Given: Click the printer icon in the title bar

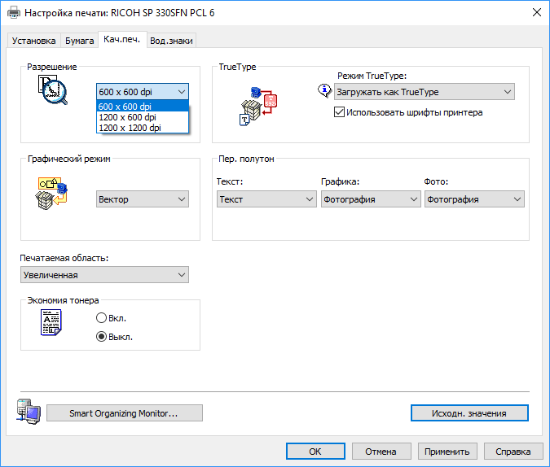Looking at the screenshot, I should tap(13, 12).
